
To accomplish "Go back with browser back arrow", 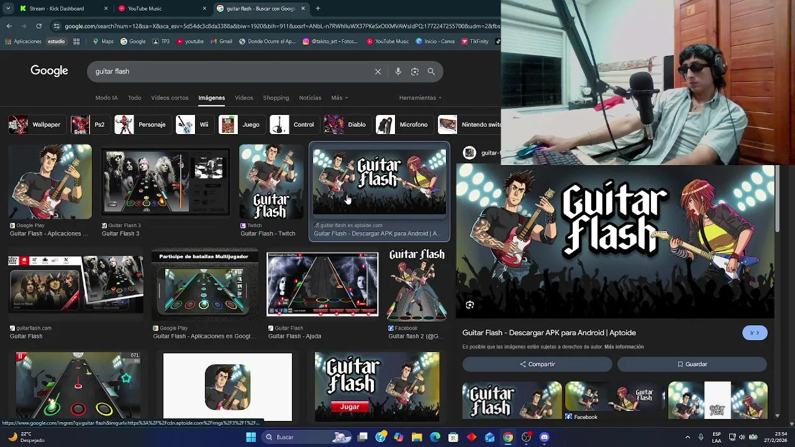I will (x=9, y=26).
